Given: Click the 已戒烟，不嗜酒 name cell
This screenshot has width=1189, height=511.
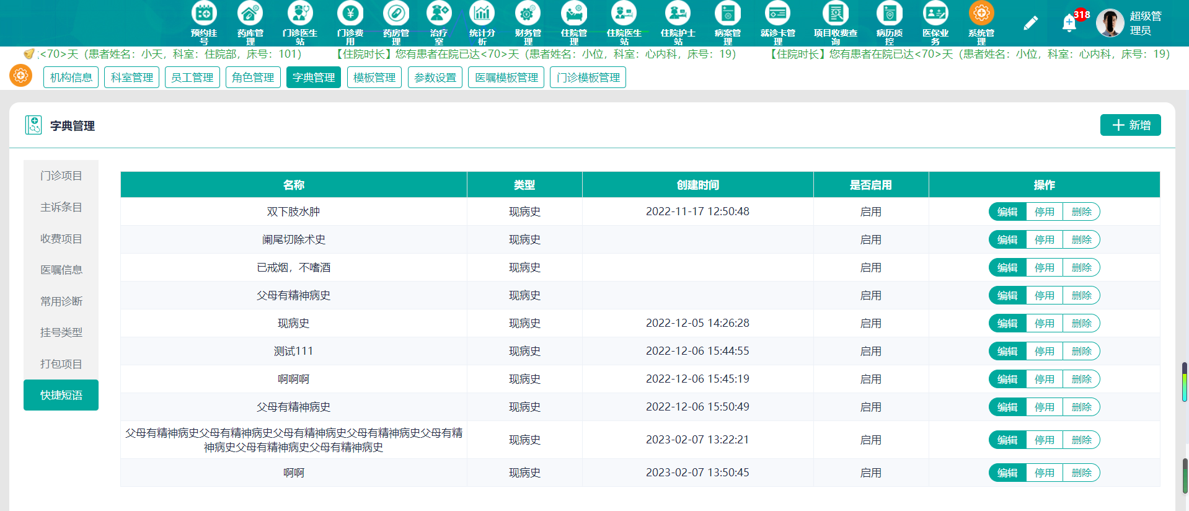Looking at the screenshot, I should tap(294, 267).
